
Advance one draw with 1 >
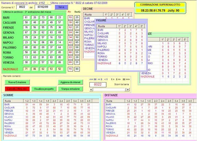click(113, 79)
